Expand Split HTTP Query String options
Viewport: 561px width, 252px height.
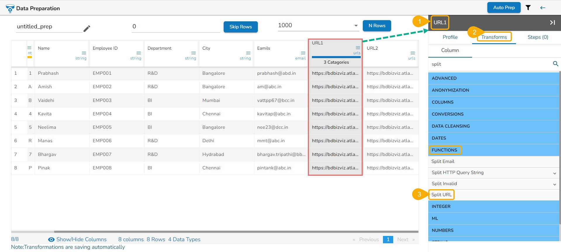pyautogui.click(x=554, y=173)
